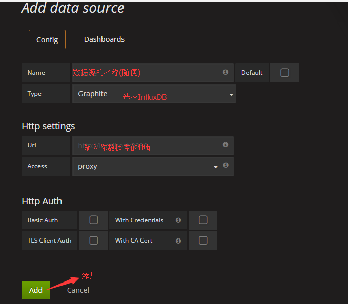
Task: Show info tooltip for Url field
Action: 226,145
